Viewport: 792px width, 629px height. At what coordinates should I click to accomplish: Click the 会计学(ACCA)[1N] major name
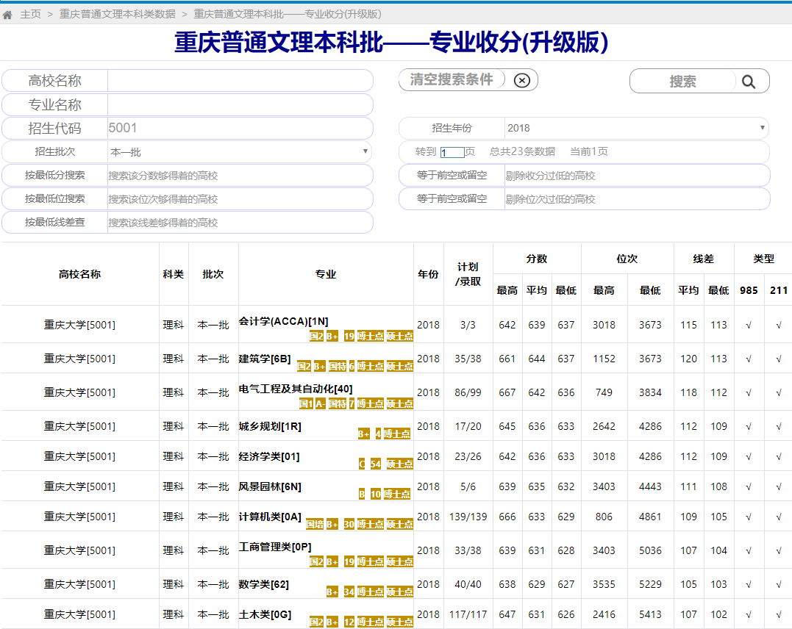(x=283, y=322)
